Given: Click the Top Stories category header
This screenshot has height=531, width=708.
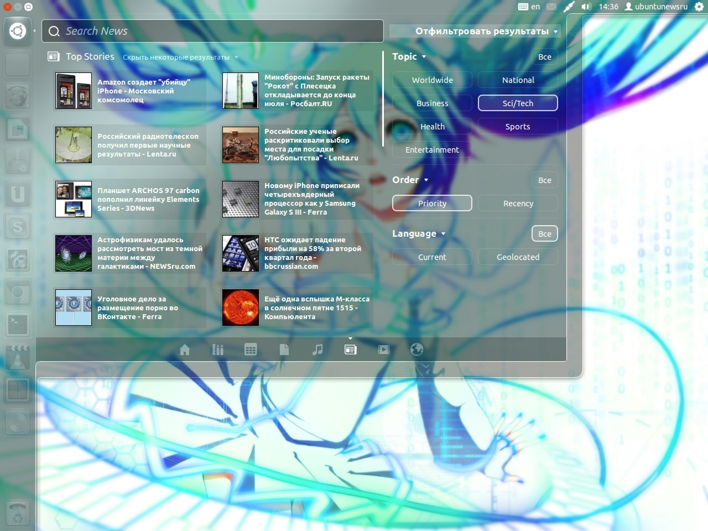Looking at the screenshot, I should (90, 56).
